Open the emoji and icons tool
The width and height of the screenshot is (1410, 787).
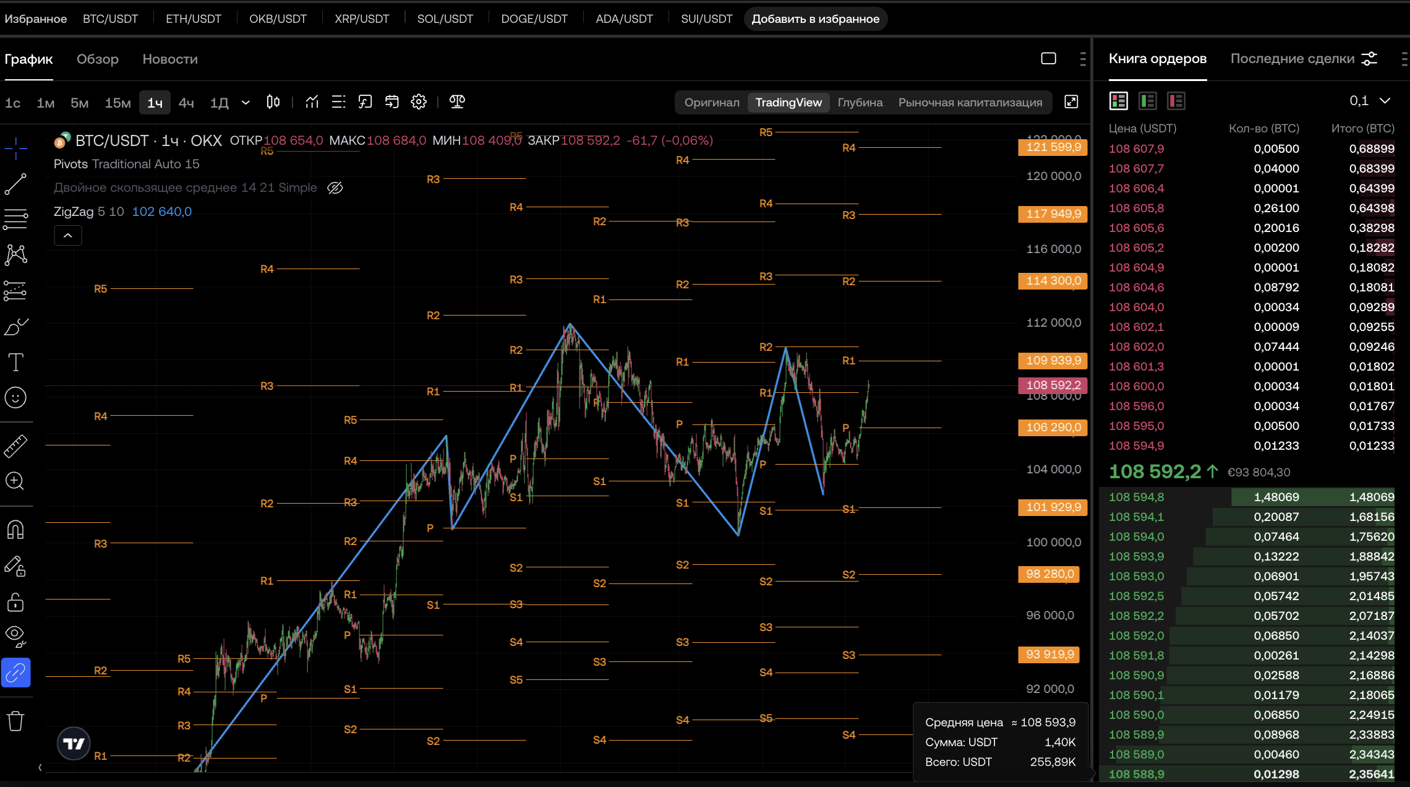[x=15, y=397]
